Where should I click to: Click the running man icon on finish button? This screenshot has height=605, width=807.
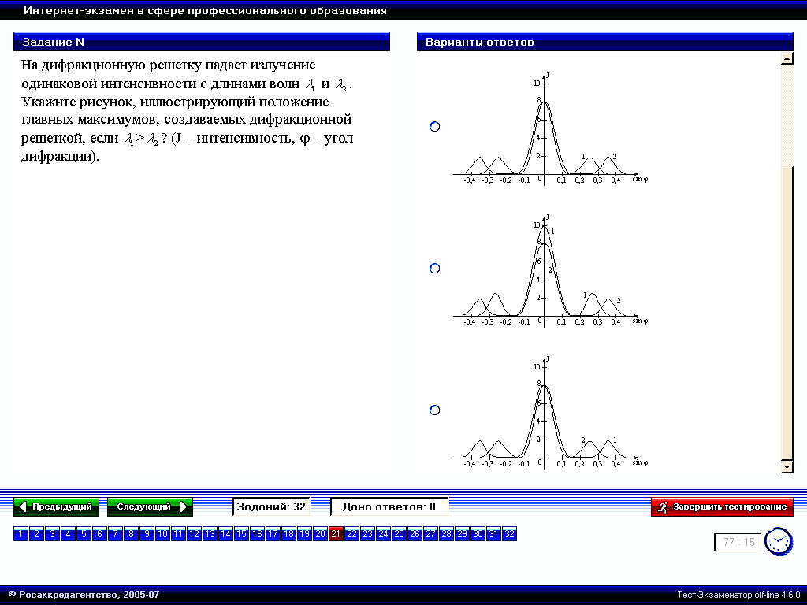662,507
